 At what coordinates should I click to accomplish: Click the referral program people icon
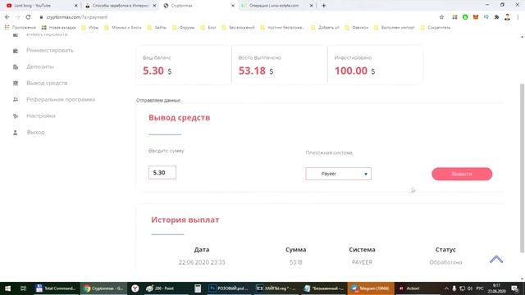(x=16, y=99)
